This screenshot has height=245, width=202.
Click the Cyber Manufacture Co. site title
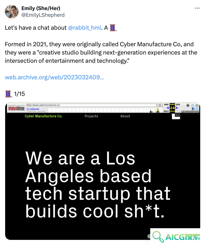(44, 116)
